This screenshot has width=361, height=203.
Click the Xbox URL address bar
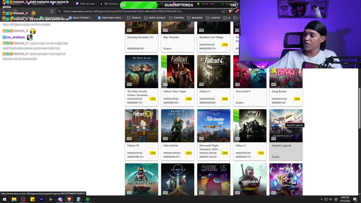[141, 11]
